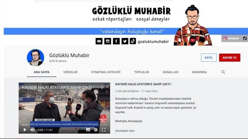Subscribe with the ABONE OL button

tap(230, 58)
